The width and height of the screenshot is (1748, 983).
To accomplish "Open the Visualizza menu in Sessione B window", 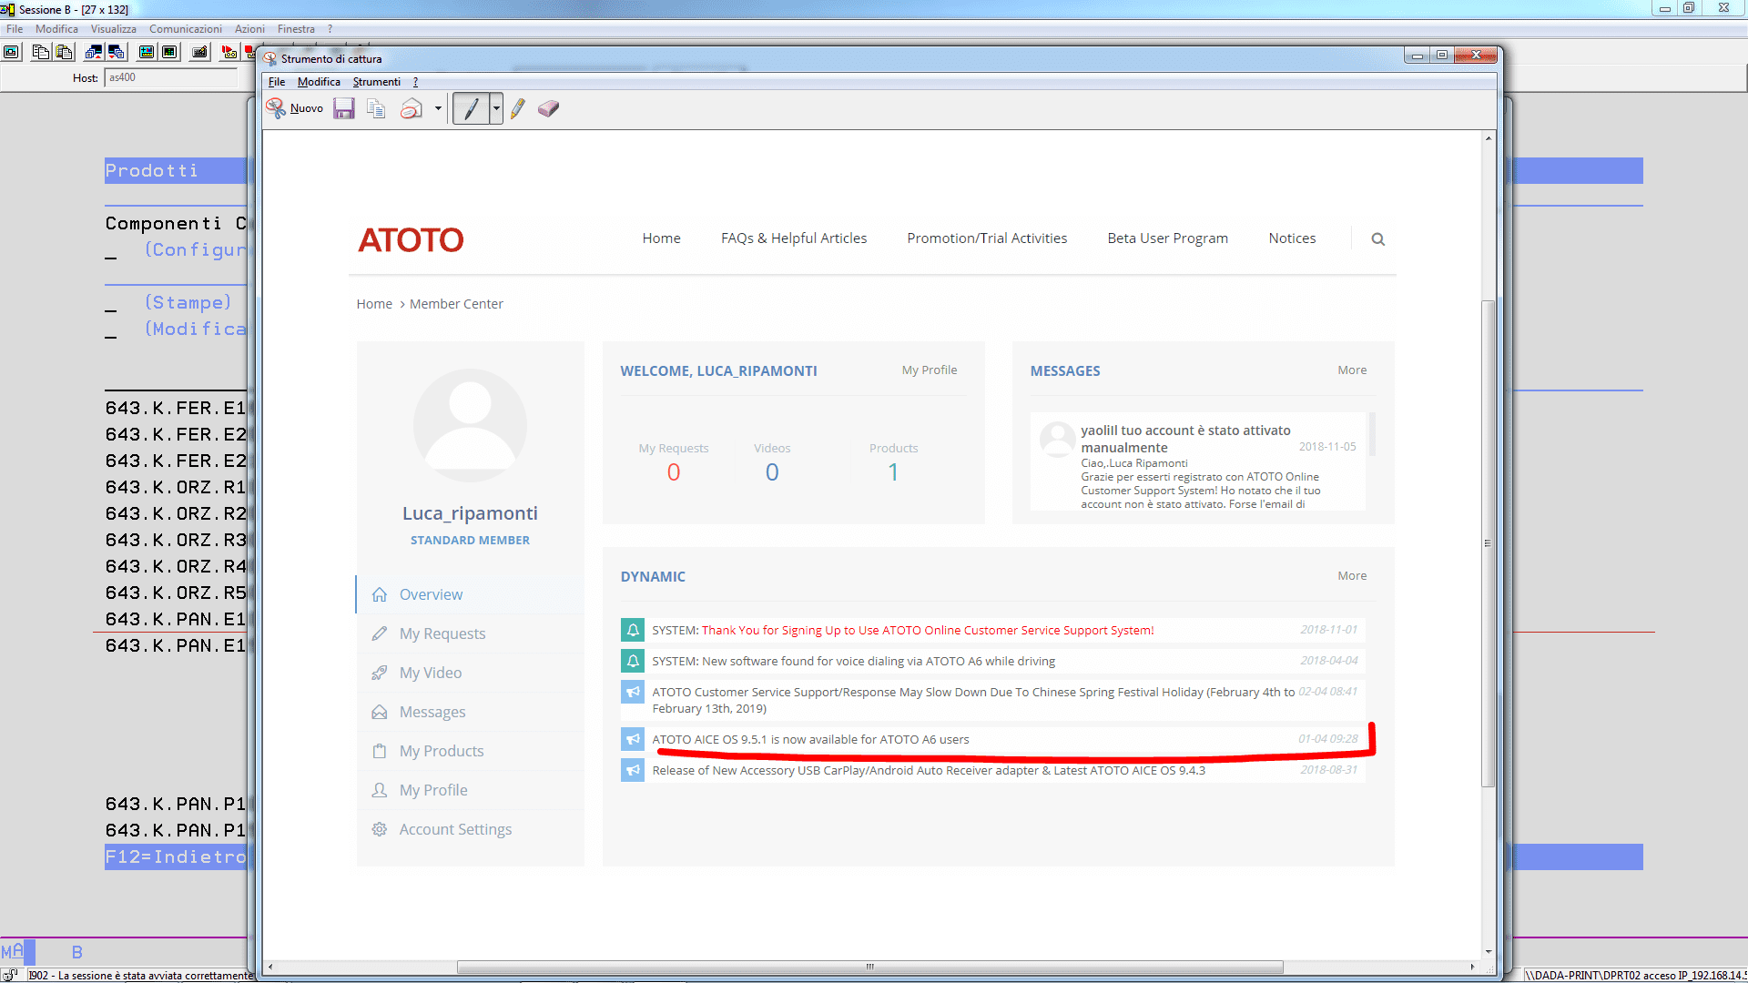I will click(x=114, y=29).
